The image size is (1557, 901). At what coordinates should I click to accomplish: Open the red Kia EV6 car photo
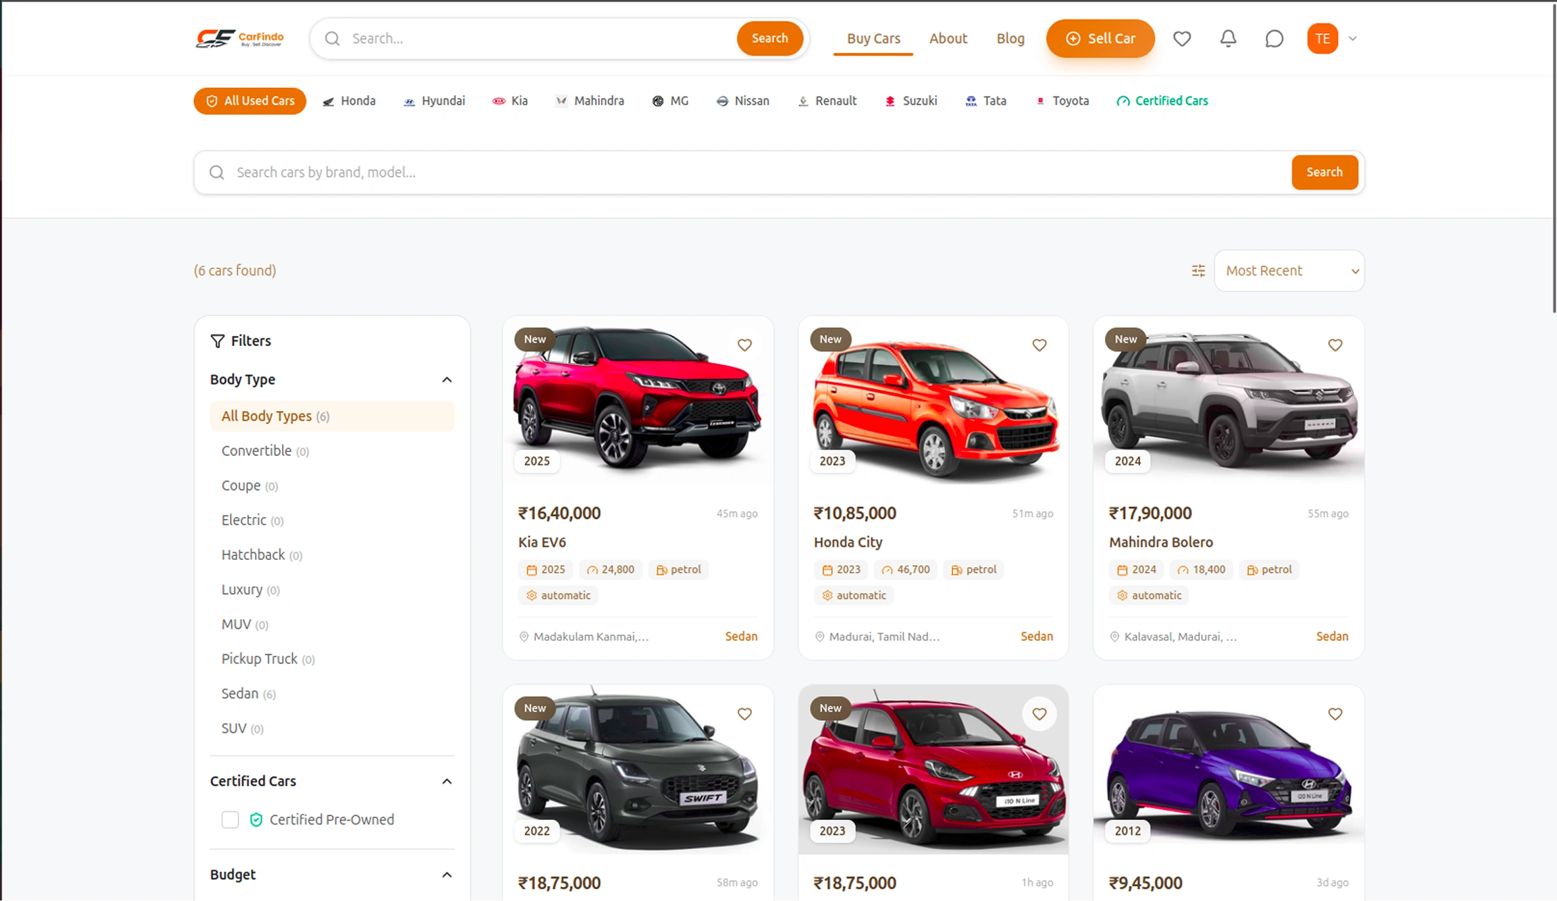pos(638,400)
